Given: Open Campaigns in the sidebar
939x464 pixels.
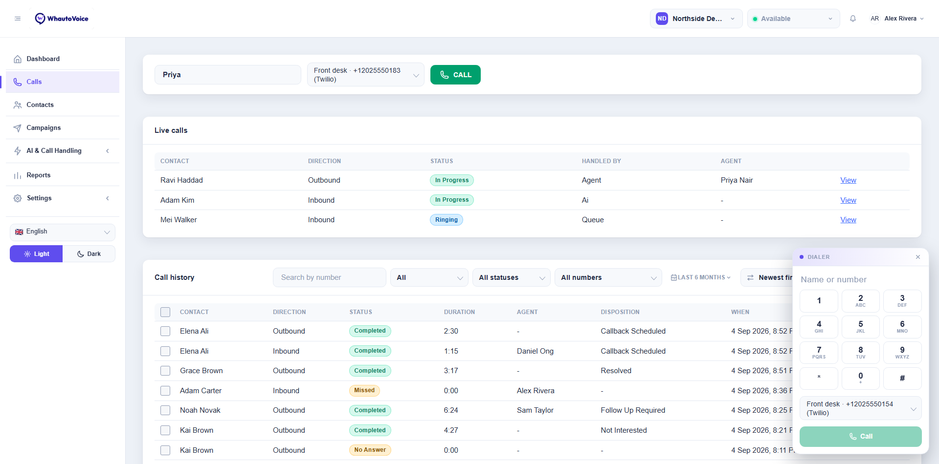Looking at the screenshot, I should 63,128.
